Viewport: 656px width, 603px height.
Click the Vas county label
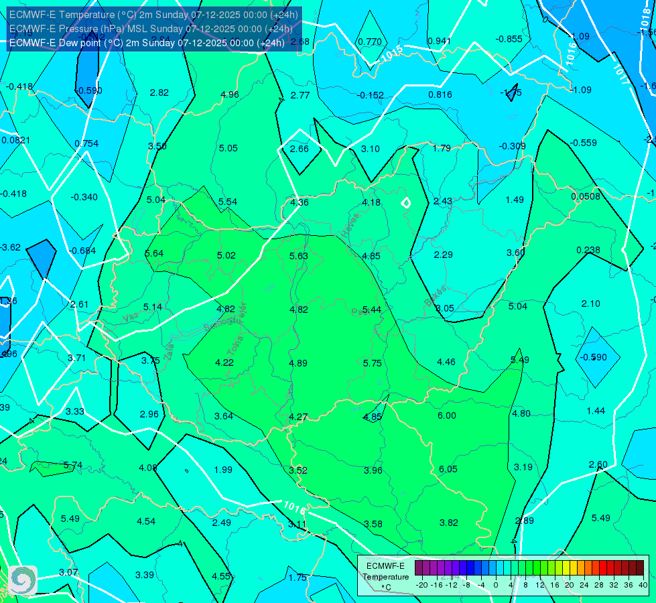[x=130, y=318]
